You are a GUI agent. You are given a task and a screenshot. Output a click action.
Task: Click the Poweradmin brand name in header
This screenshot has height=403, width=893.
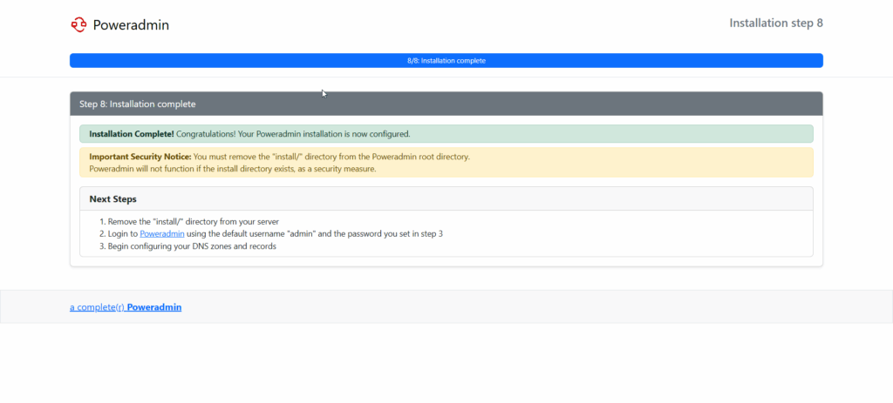coord(131,25)
